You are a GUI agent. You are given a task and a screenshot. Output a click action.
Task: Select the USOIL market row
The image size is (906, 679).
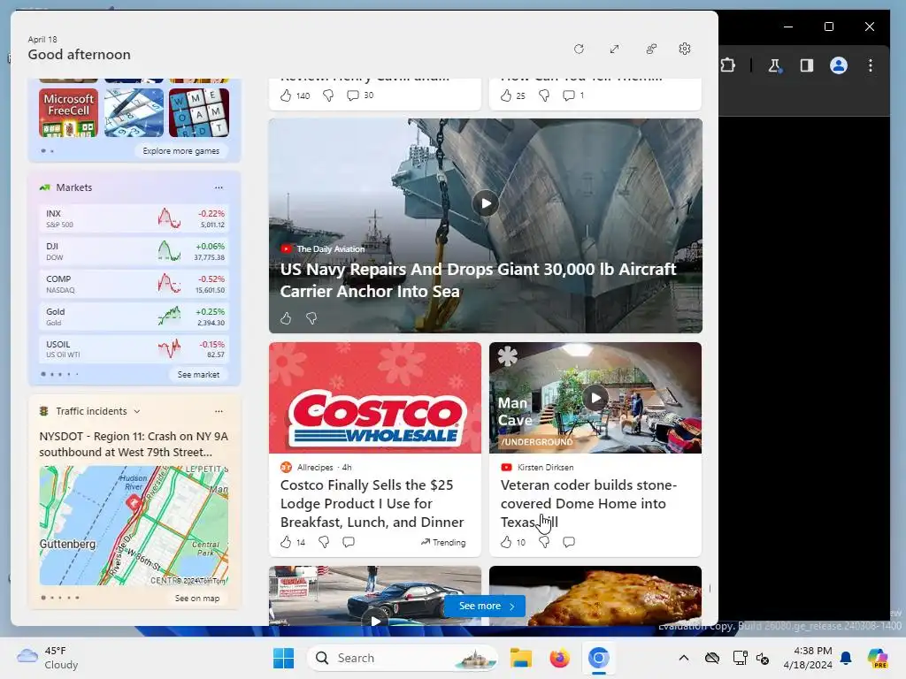134,348
